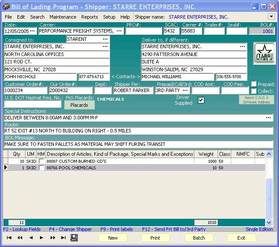Click the truck icon in title bar
This screenshot has height=247, width=279.
pyautogui.click(x=6, y=7)
